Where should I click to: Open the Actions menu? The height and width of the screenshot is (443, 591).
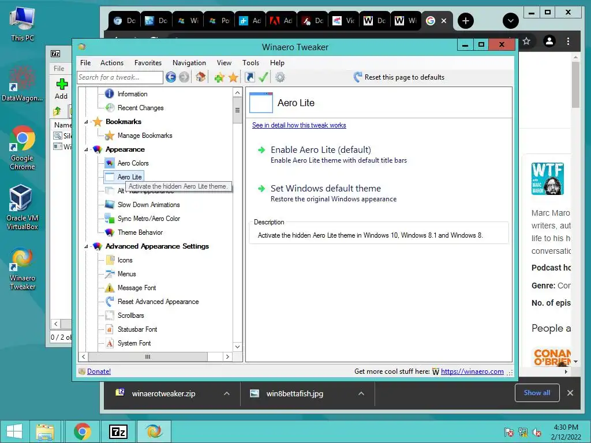[x=112, y=63]
